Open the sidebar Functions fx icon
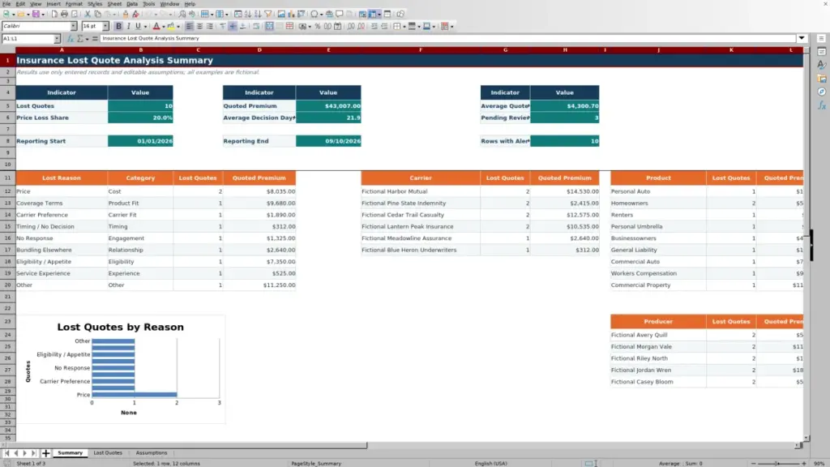 coord(822,106)
